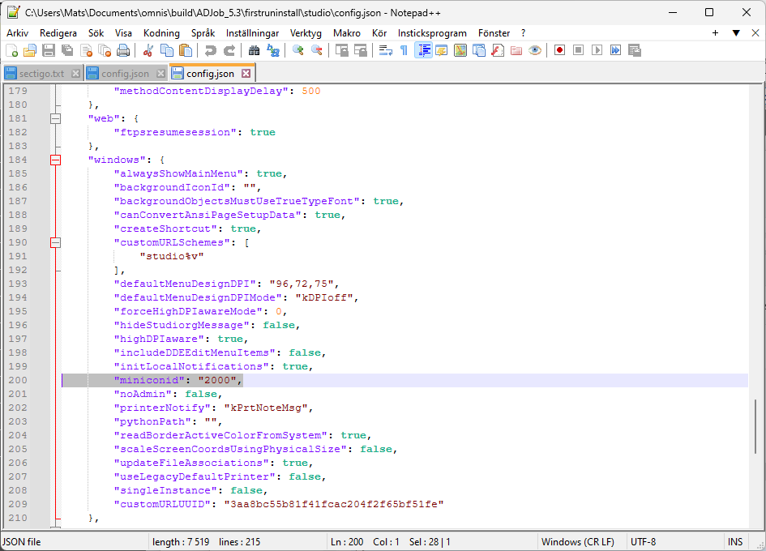Open tab list dropdown triangle in menu bar
The image size is (766, 551).
[x=736, y=33]
